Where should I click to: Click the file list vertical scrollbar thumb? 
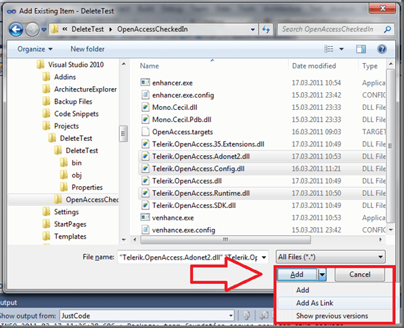pyautogui.click(x=390, y=146)
